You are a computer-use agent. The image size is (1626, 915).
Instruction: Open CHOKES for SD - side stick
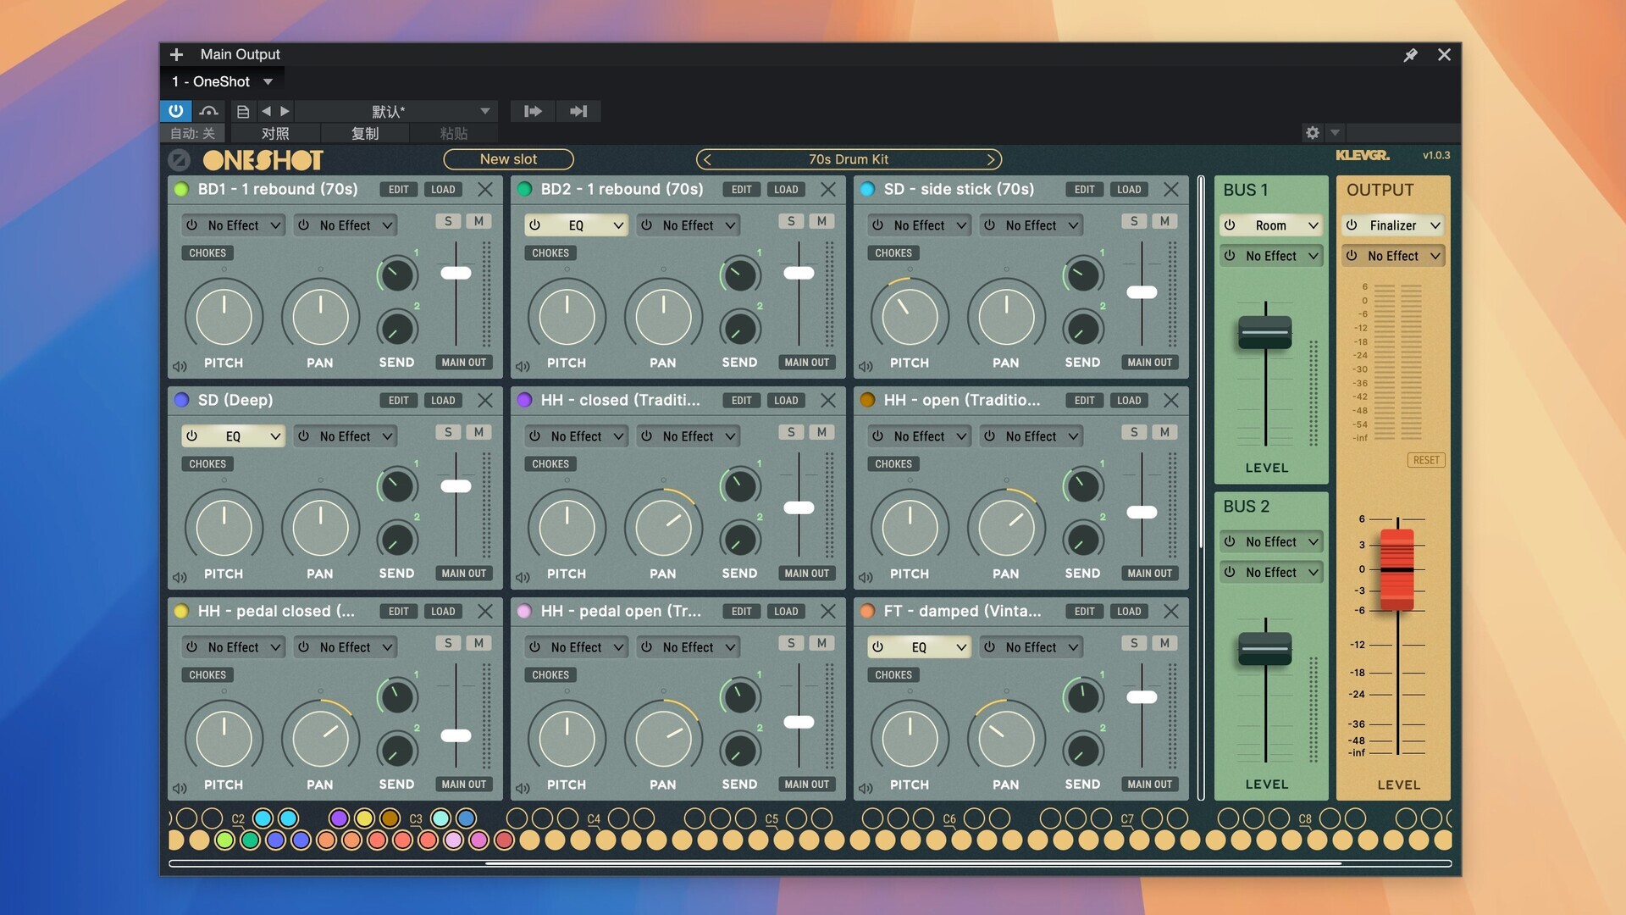(893, 253)
